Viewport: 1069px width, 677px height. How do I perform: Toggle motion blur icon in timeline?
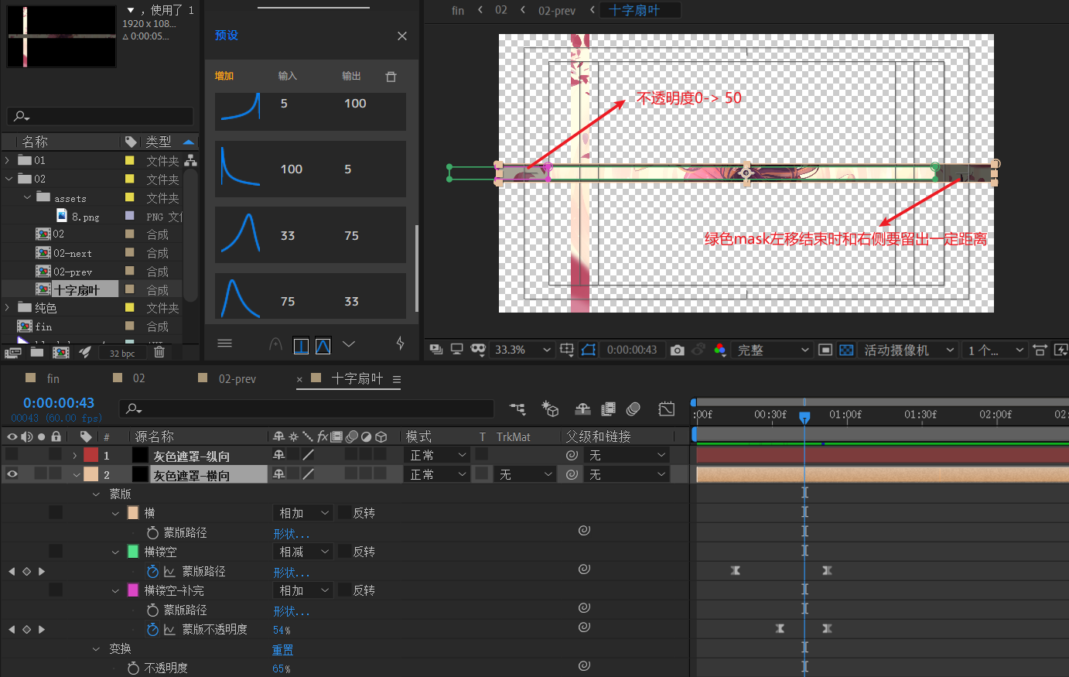point(634,408)
